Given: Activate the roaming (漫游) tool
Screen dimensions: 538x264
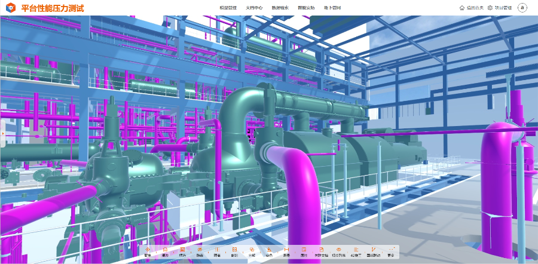Looking at the screenshot, I should (x=165, y=251).
